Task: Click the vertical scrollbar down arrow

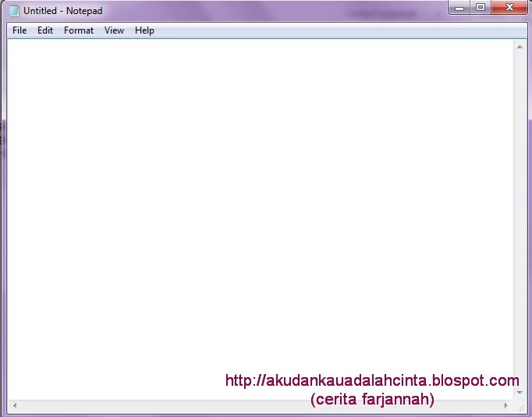Action: (520, 393)
